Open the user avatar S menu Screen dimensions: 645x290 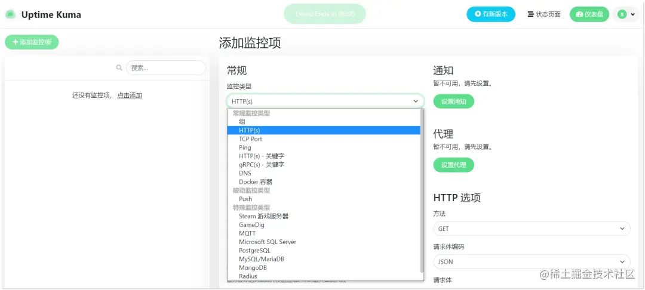coord(626,14)
